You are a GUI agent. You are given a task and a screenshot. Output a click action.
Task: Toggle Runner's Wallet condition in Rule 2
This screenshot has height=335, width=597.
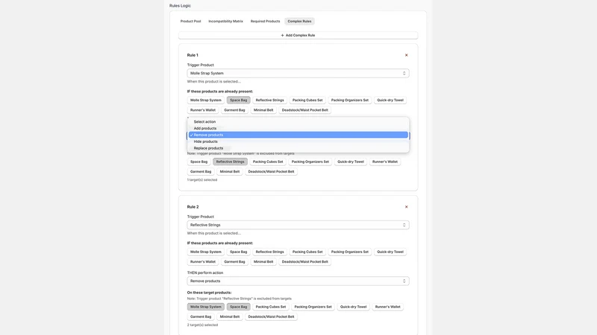(202, 262)
